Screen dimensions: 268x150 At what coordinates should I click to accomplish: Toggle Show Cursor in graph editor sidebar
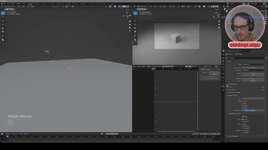(x=202, y=69)
